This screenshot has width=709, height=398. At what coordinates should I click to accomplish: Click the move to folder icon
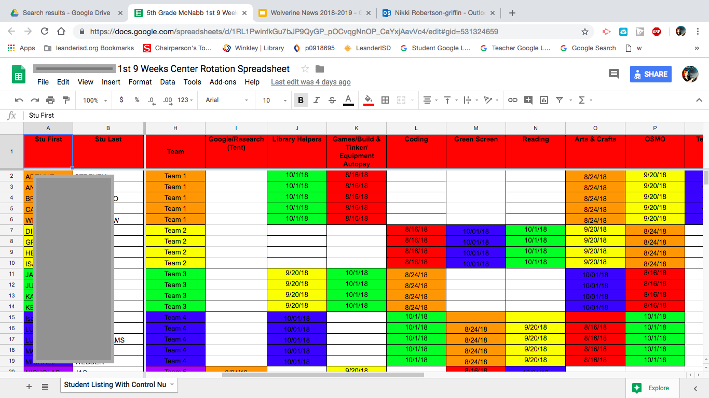[x=320, y=69]
